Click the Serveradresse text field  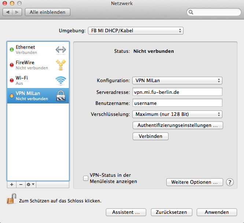click(x=177, y=92)
